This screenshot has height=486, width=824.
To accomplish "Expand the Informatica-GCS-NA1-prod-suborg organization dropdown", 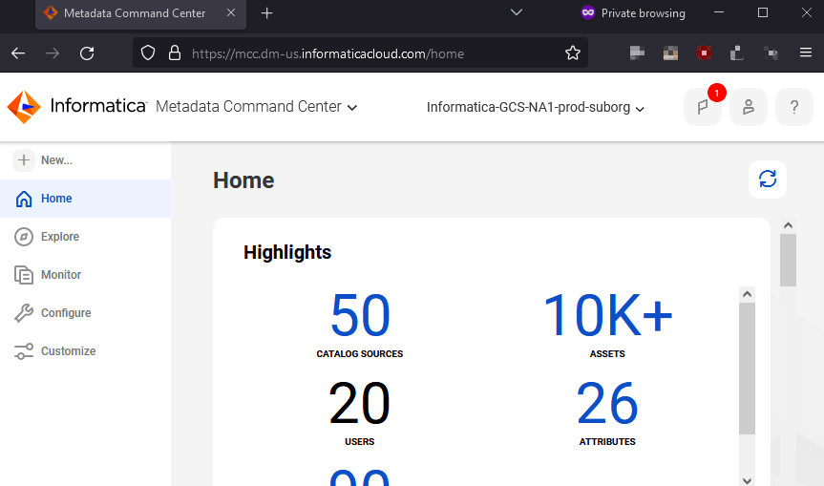I will pos(535,107).
